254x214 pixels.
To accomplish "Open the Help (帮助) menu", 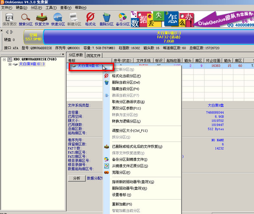I will tap(81, 8).
